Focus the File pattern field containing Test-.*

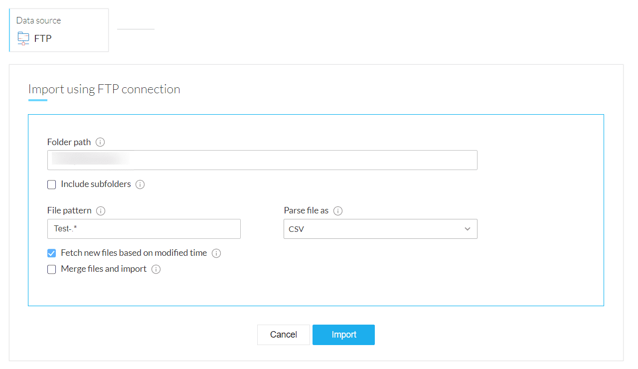tap(144, 229)
